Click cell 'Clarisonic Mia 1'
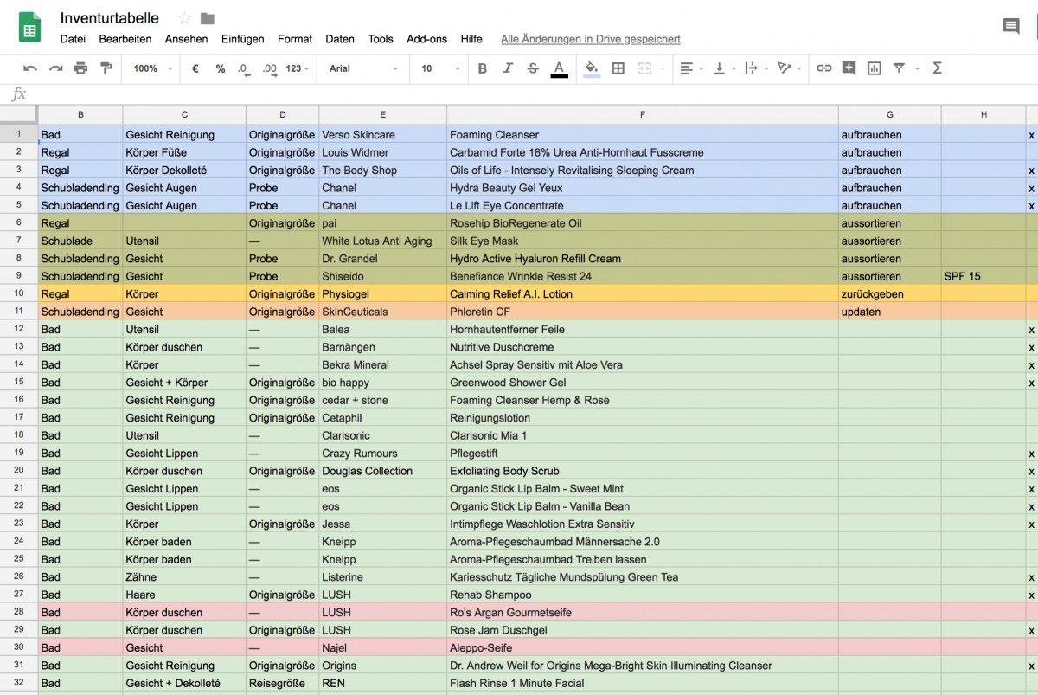Image resolution: width=1038 pixels, height=695 pixels. point(643,435)
